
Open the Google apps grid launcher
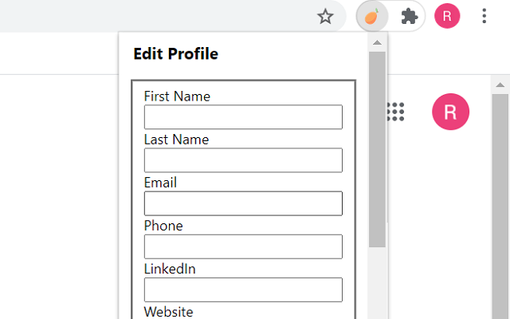tap(396, 112)
